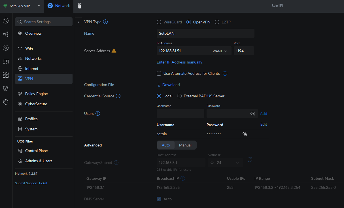Reveal password for user setola

pos(245,134)
